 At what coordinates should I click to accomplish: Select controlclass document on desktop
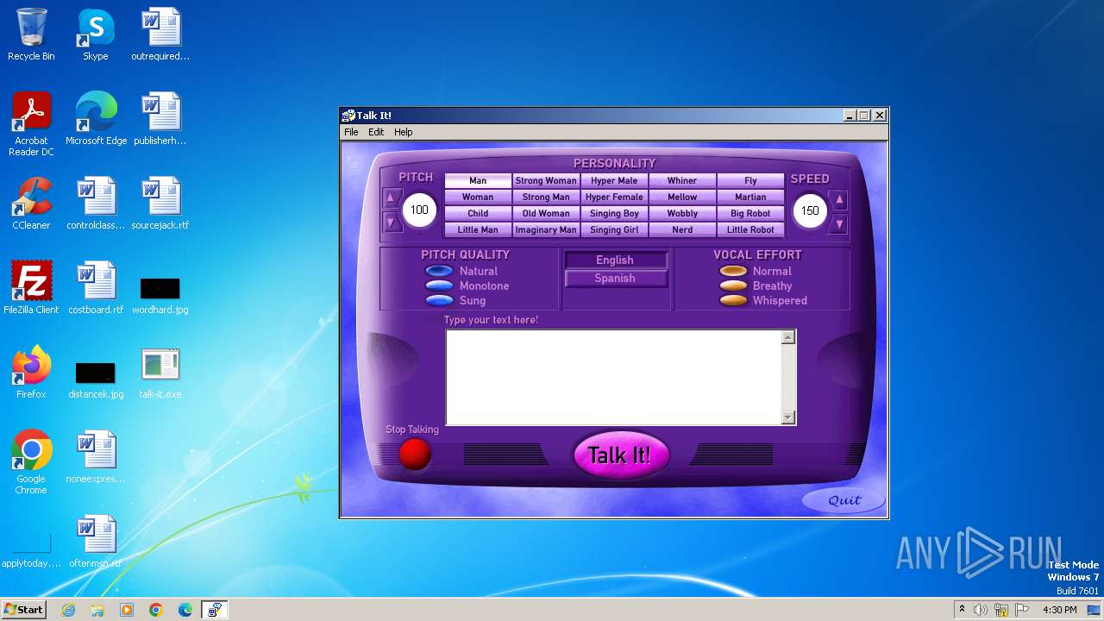[96, 204]
